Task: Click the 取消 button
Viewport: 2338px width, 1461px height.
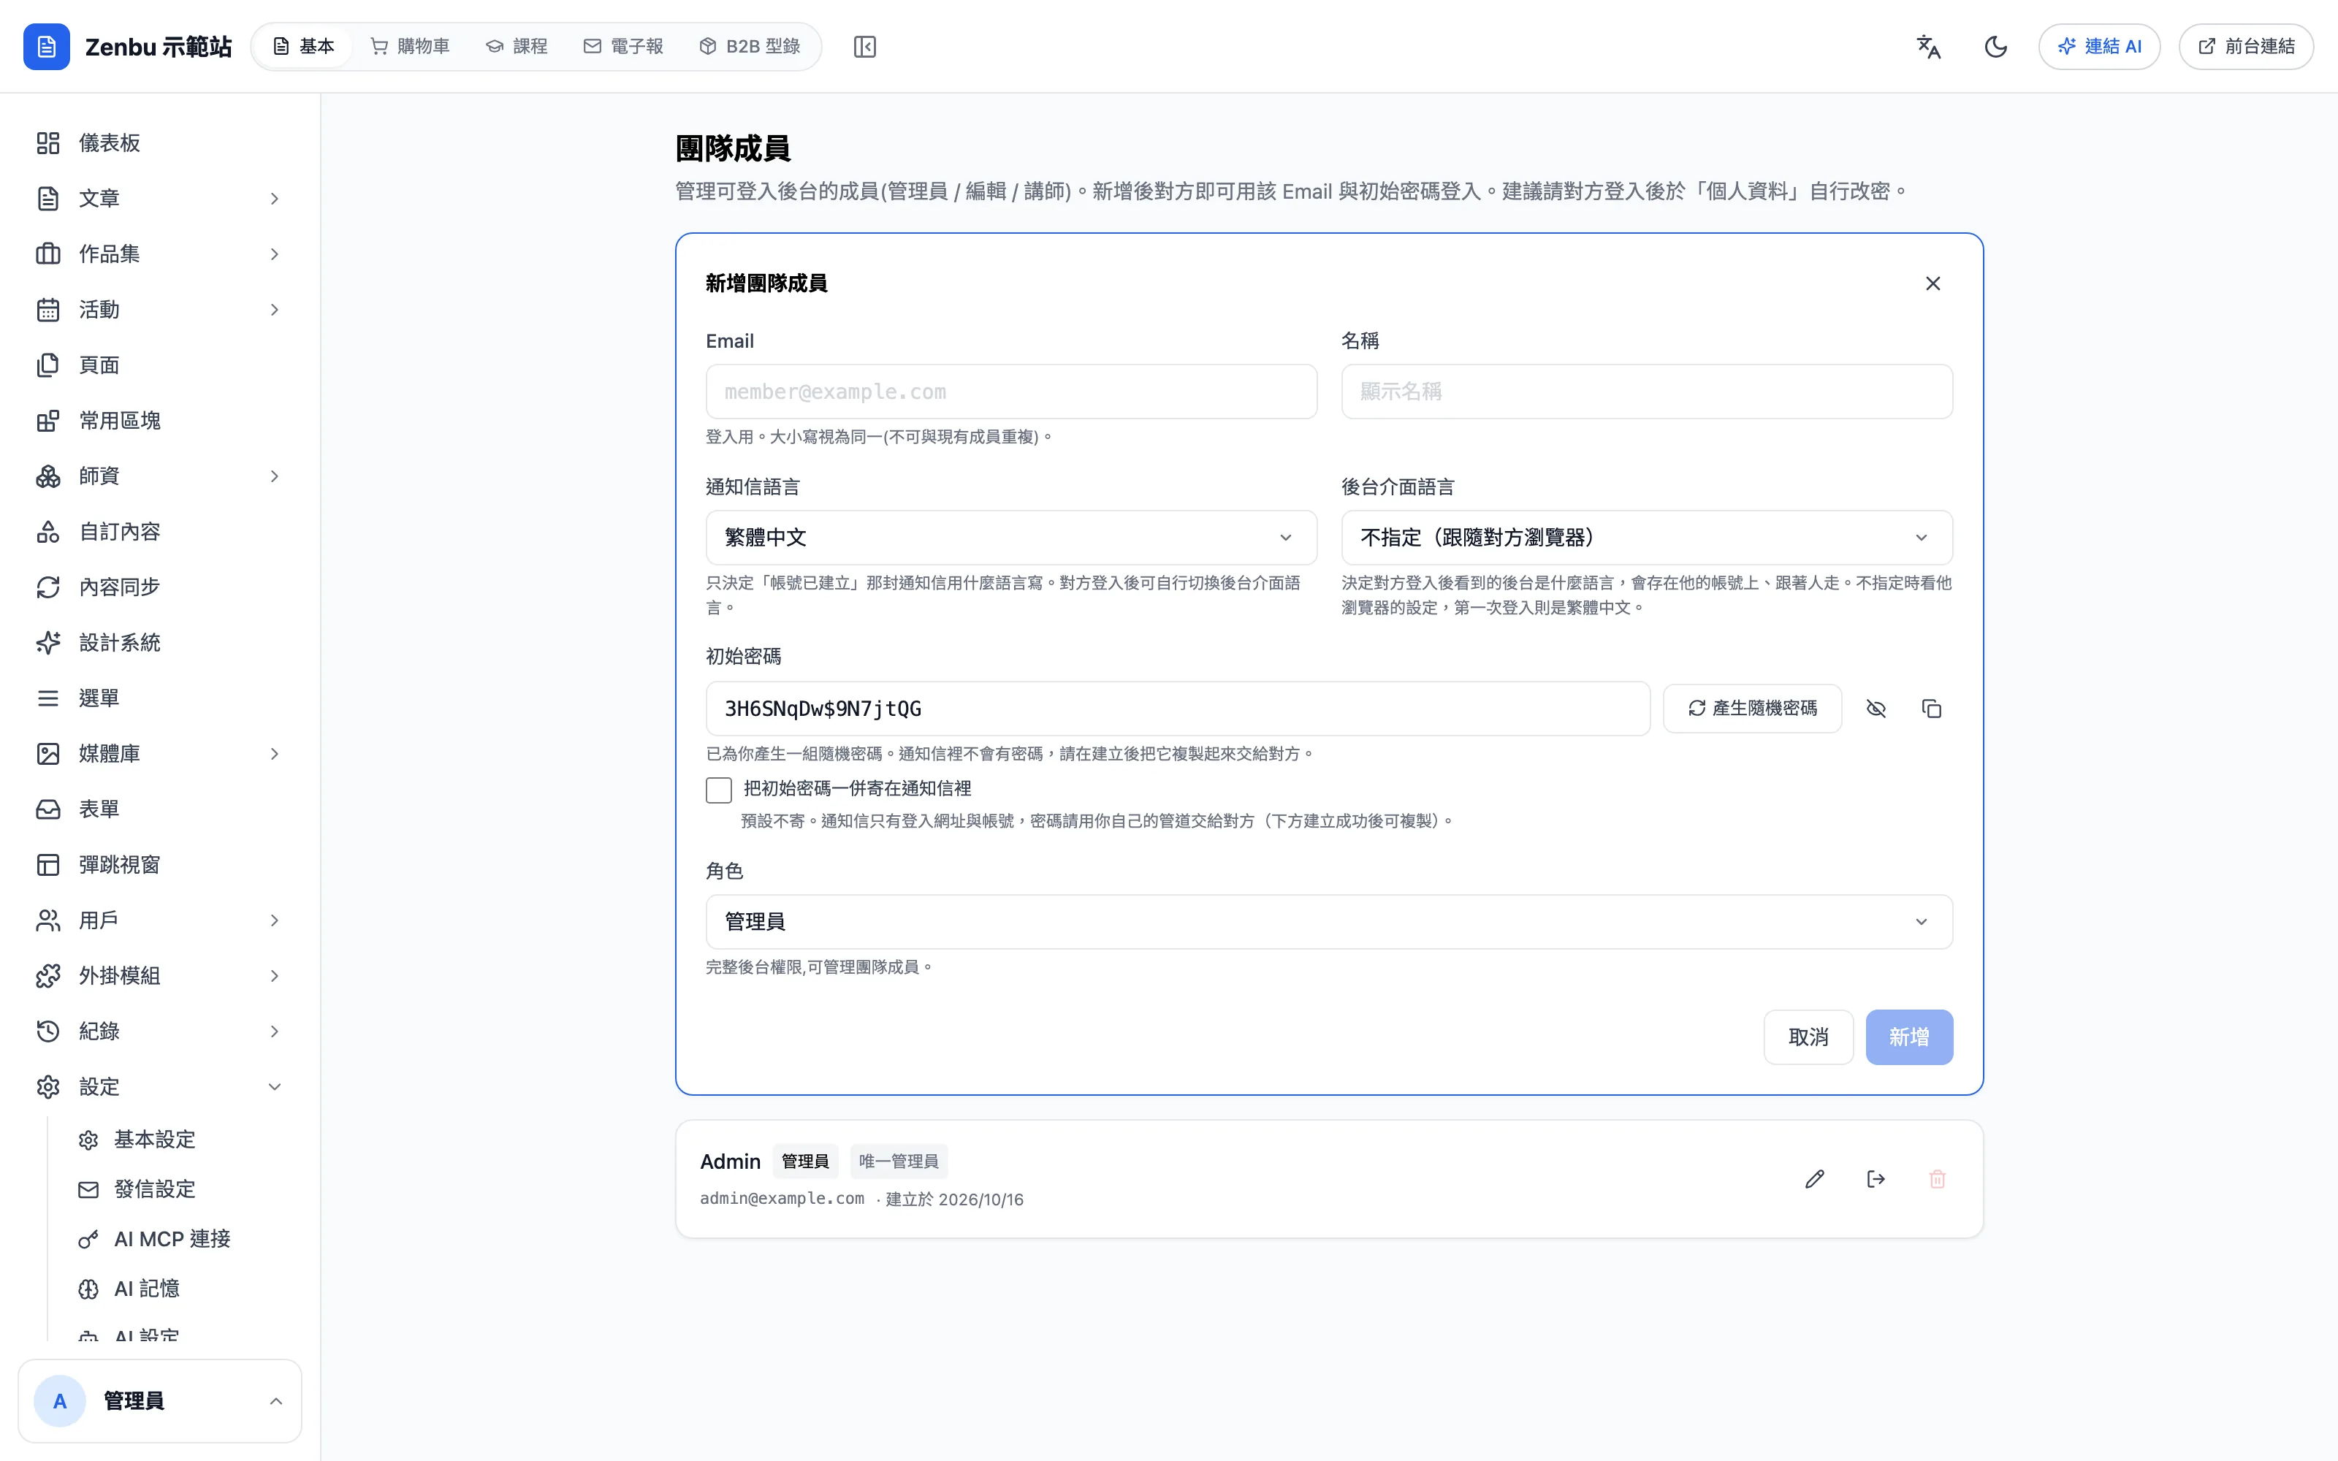Action: coord(1808,1038)
